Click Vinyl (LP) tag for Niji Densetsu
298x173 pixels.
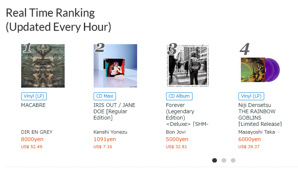point(251,96)
